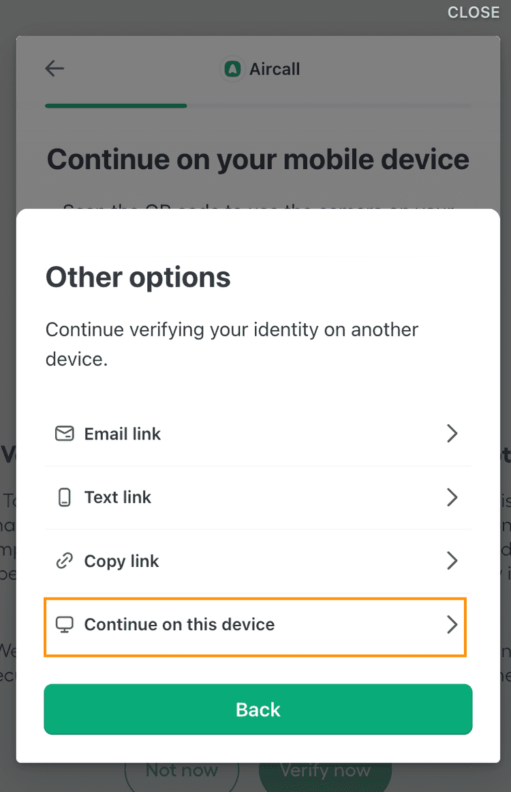The height and width of the screenshot is (792, 511).
Task: Click the Other options heading
Action: [x=138, y=278]
